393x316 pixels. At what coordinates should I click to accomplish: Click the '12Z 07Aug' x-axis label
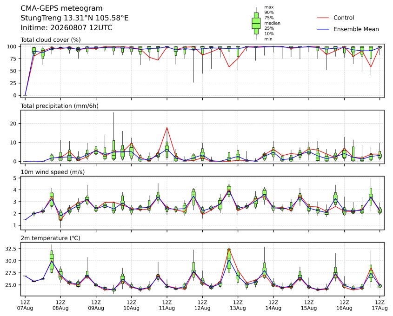tap(25, 305)
